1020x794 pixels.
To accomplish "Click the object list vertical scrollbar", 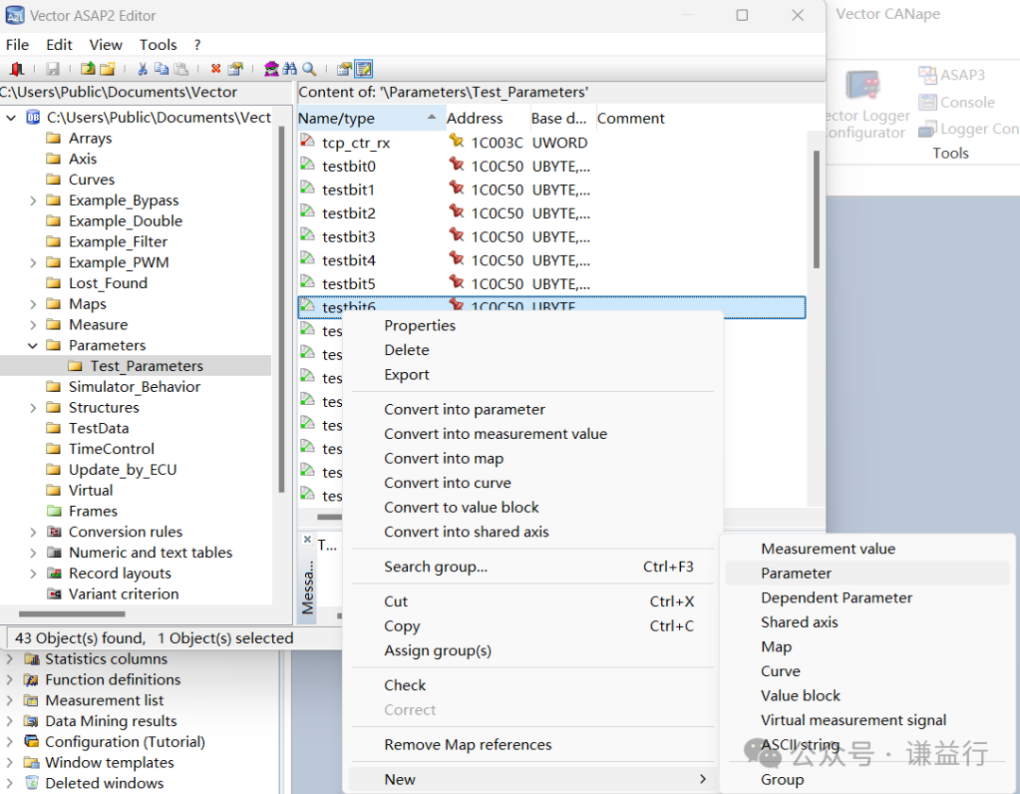I will pyautogui.click(x=816, y=210).
